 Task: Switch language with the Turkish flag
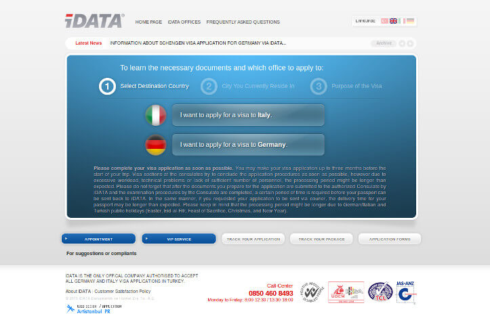pyautogui.click(x=385, y=21)
